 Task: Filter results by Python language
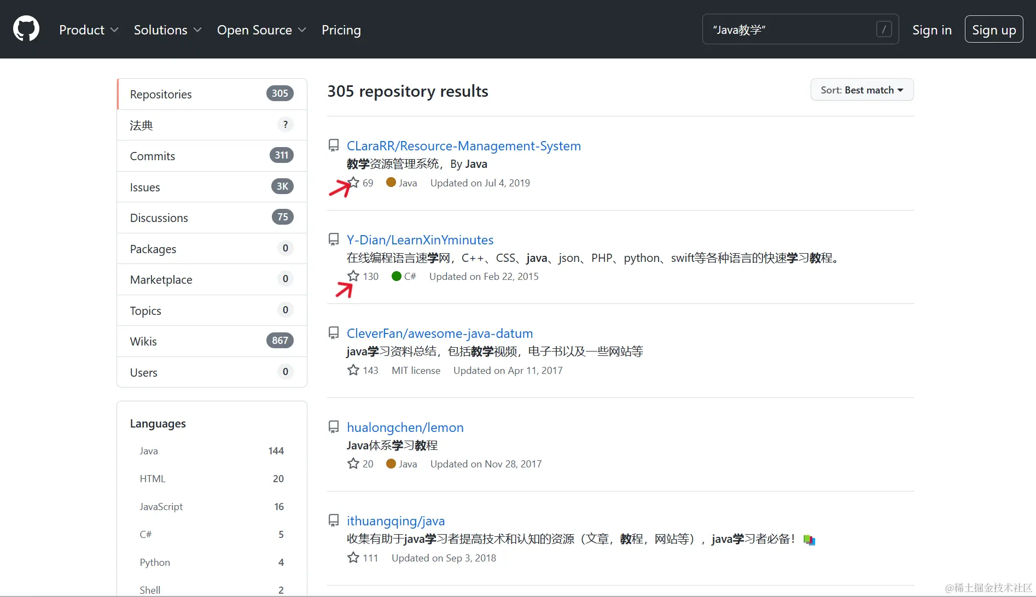(x=212, y=563)
